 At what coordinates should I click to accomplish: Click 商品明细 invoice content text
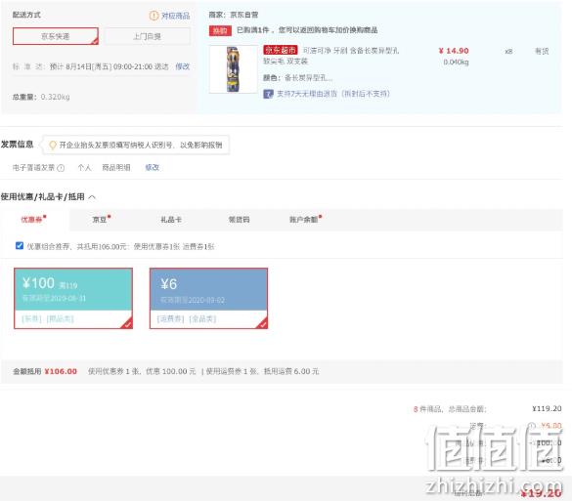coord(116,167)
